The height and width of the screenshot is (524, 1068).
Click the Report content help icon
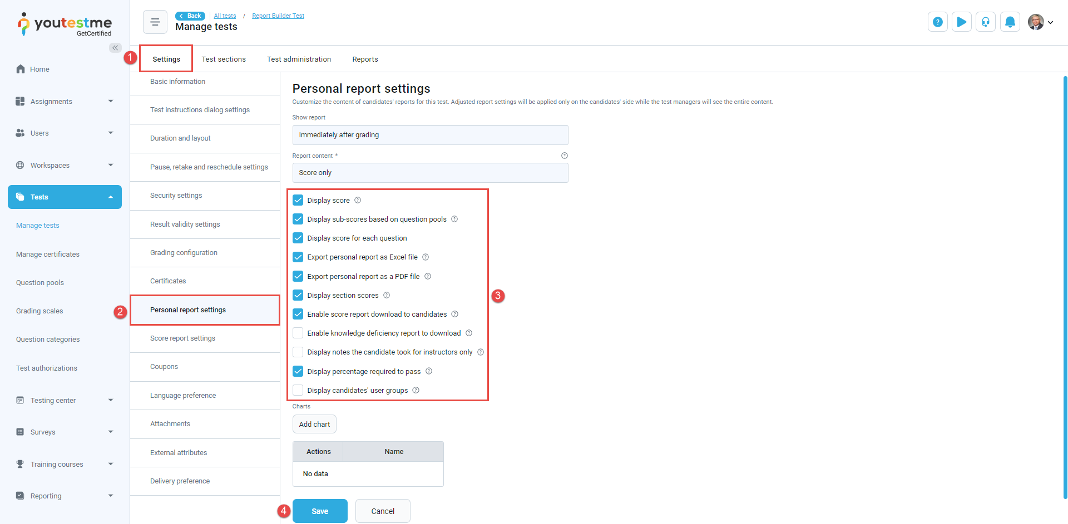click(x=564, y=156)
